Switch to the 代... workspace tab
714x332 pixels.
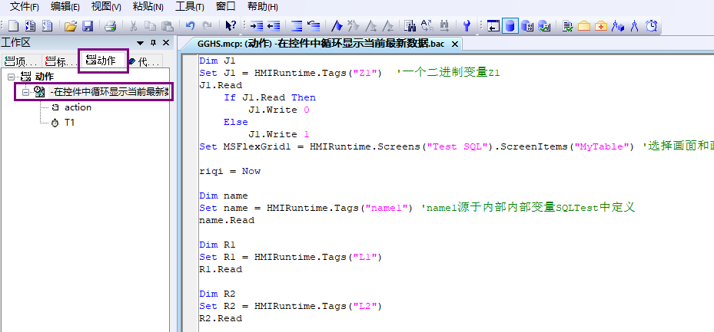click(144, 62)
